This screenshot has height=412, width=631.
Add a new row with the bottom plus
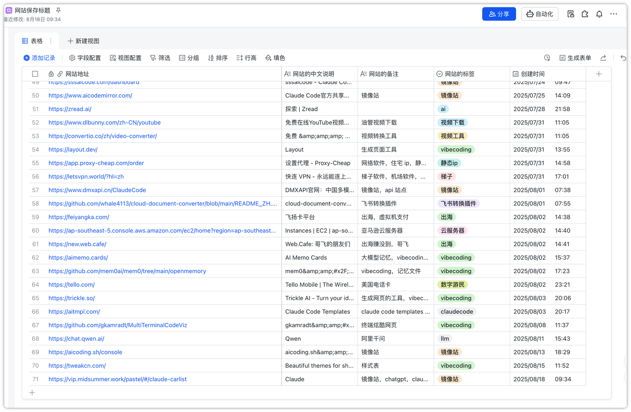click(32, 393)
